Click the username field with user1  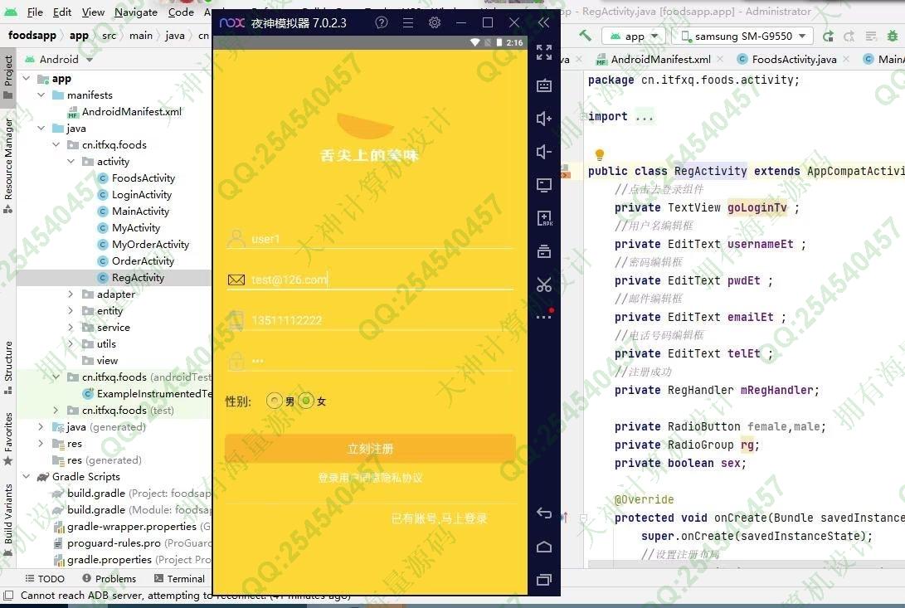[370, 238]
